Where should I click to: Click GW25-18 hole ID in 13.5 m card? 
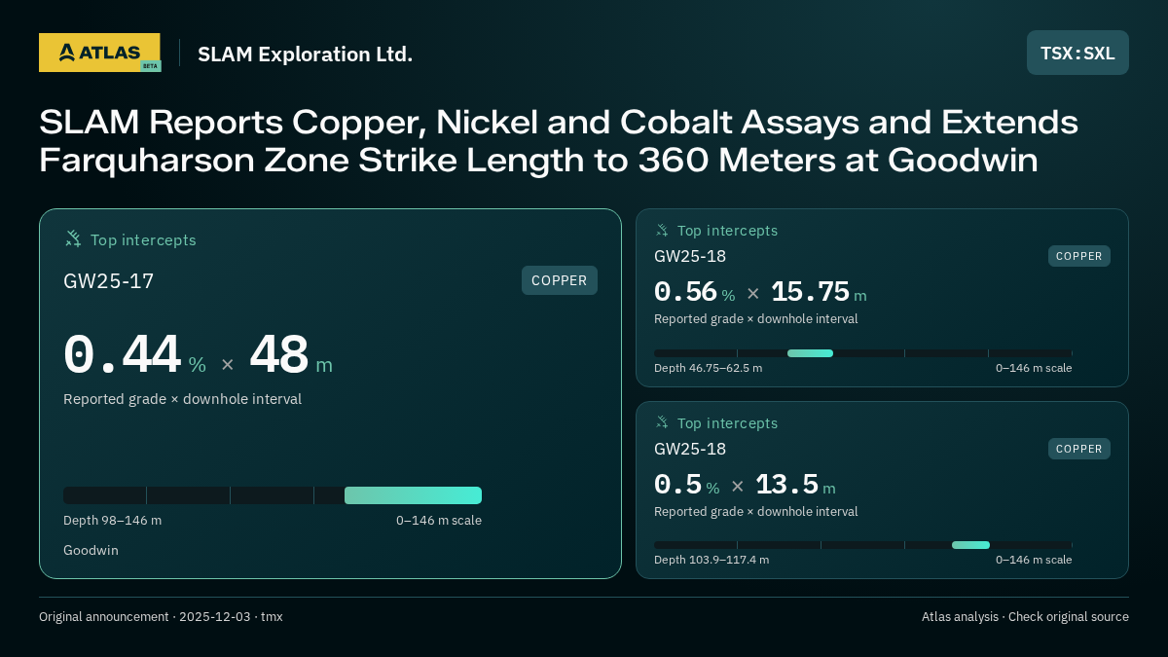[x=690, y=449]
